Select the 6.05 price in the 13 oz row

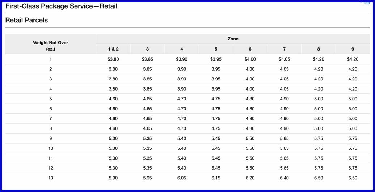[x=181, y=178]
